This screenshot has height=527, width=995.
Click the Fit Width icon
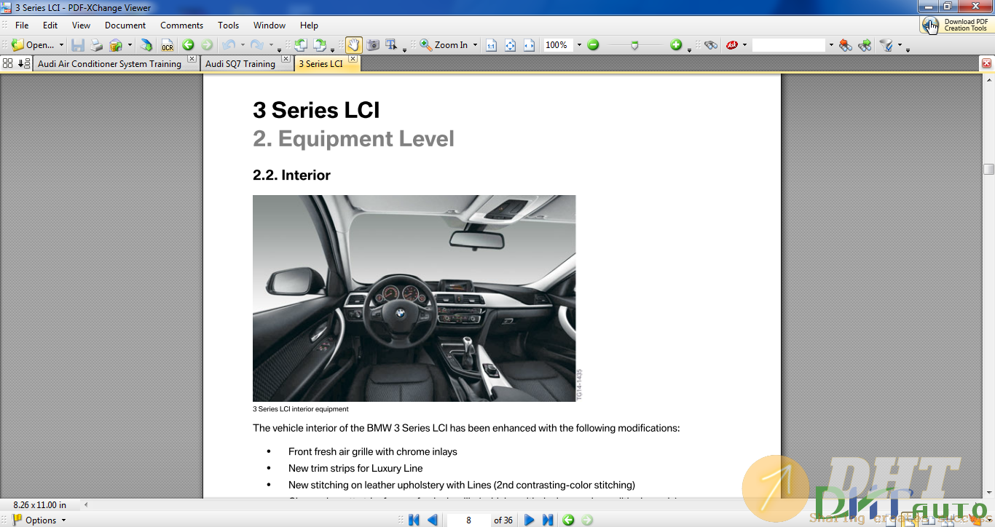pyautogui.click(x=529, y=45)
